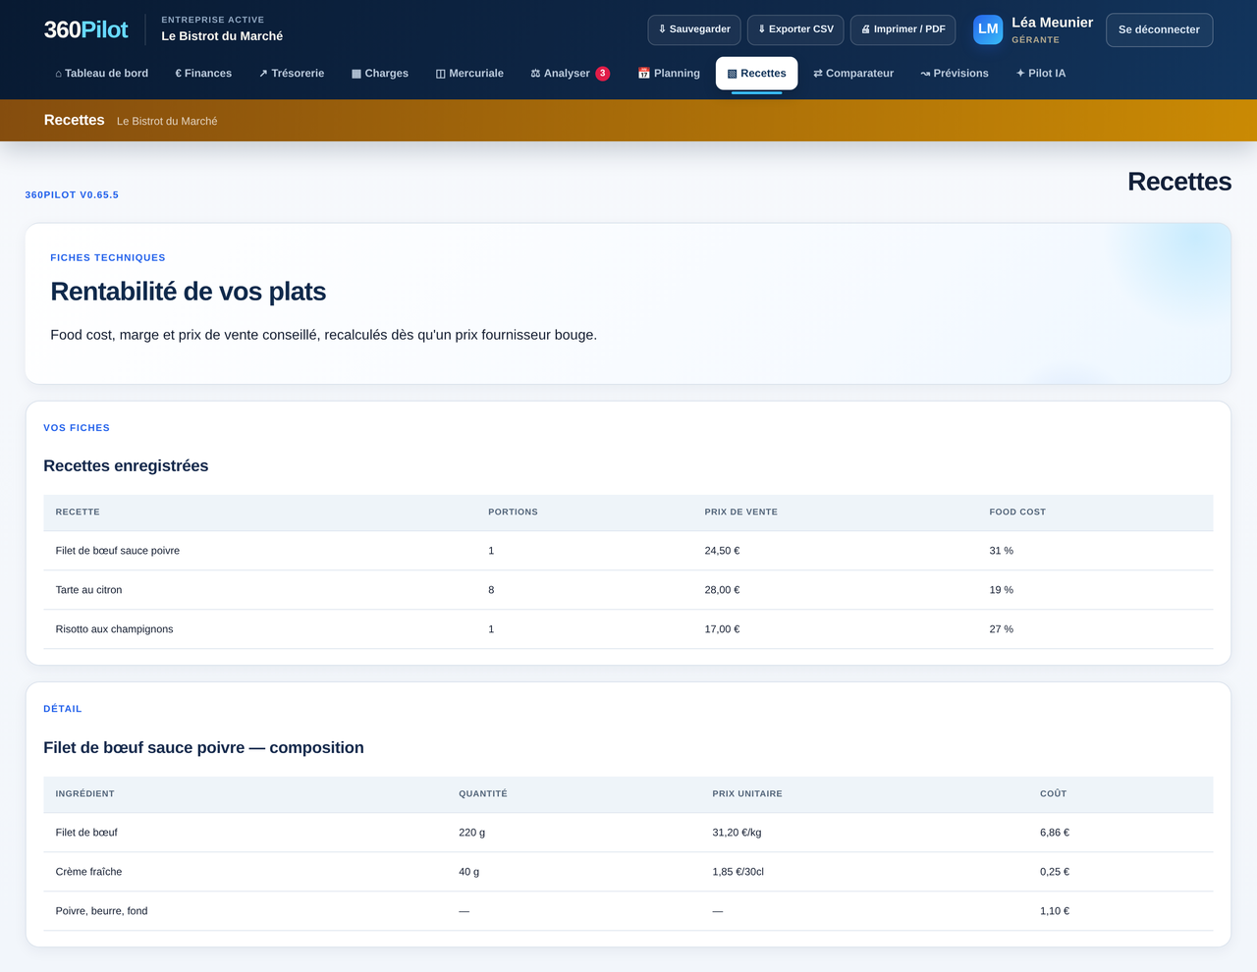Click the 6,86 € cost value
This screenshot has width=1257, height=972.
pos(1055,833)
